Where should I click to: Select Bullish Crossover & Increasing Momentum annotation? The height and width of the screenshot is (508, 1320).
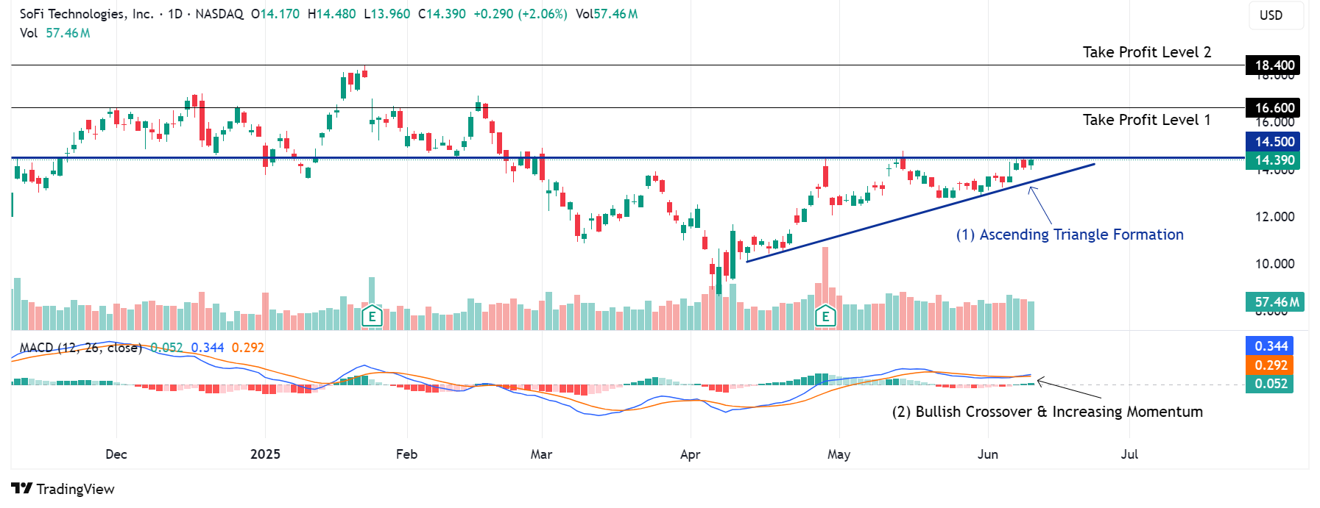tap(1047, 412)
